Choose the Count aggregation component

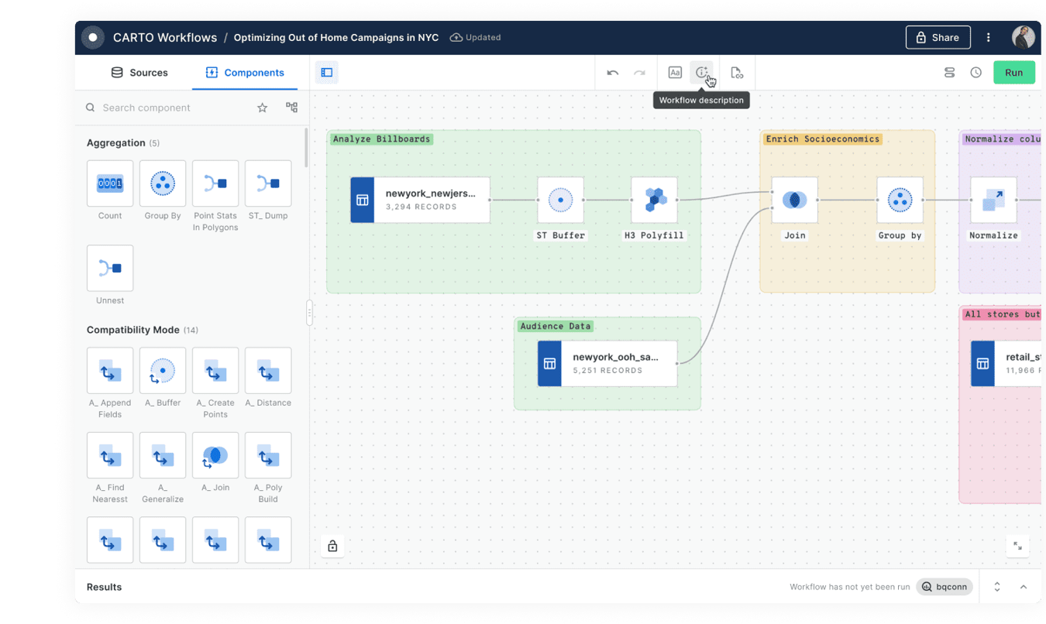pos(110,183)
